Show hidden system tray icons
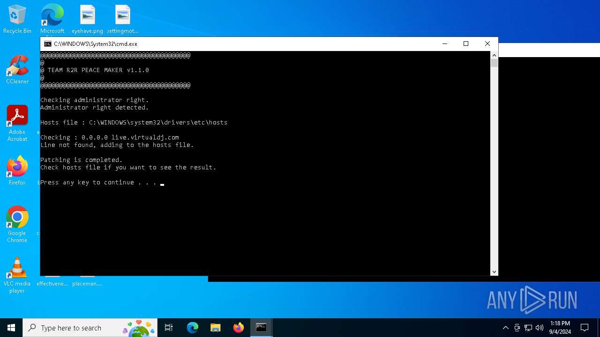This screenshot has width=600, height=337. pyautogui.click(x=505, y=328)
